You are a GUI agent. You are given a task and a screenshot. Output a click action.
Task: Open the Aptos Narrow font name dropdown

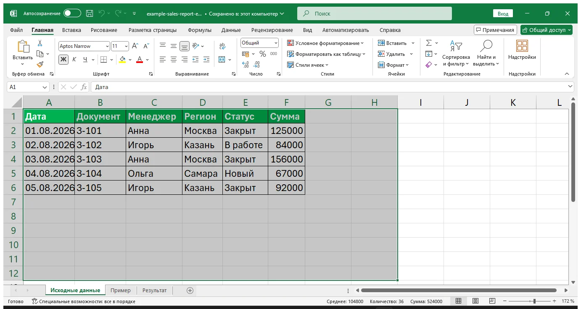[x=107, y=46]
